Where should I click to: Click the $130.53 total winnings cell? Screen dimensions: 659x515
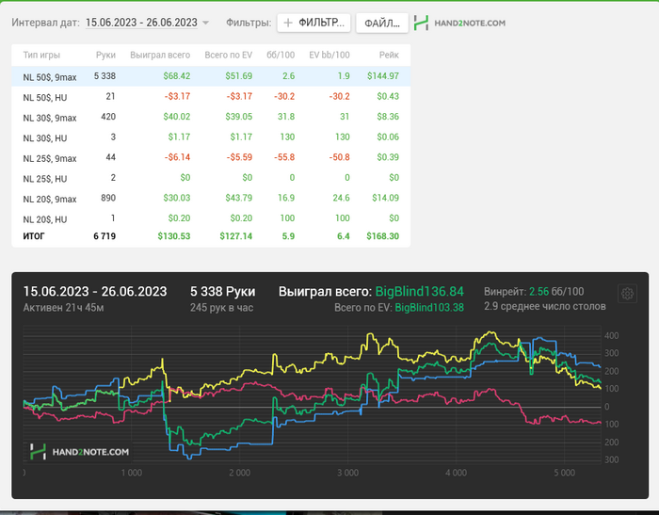pos(174,236)
